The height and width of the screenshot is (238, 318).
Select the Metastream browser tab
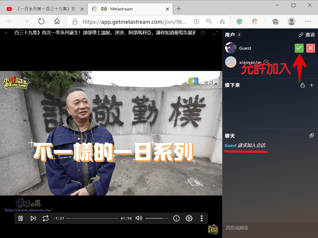[x=130, y=9]
